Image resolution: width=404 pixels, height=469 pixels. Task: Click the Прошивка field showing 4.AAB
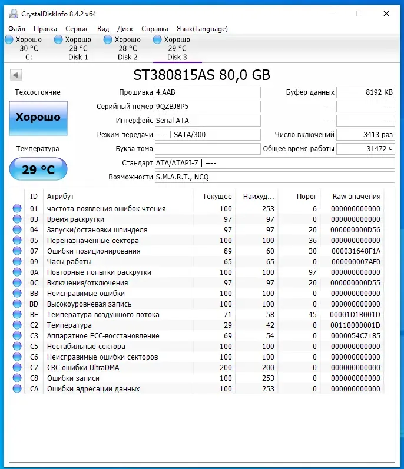[x=208, y=92]
